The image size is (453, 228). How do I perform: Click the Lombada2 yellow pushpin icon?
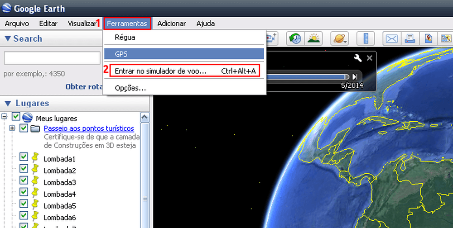[35, 169]
